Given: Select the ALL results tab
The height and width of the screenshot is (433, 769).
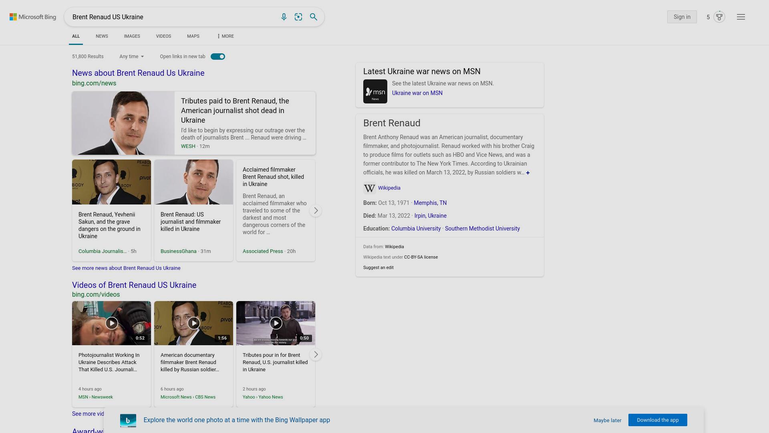Looking at the screenshot, I should pos(76,36).
